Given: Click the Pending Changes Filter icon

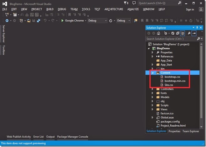Looking at the screenshot, I should 166,33.
